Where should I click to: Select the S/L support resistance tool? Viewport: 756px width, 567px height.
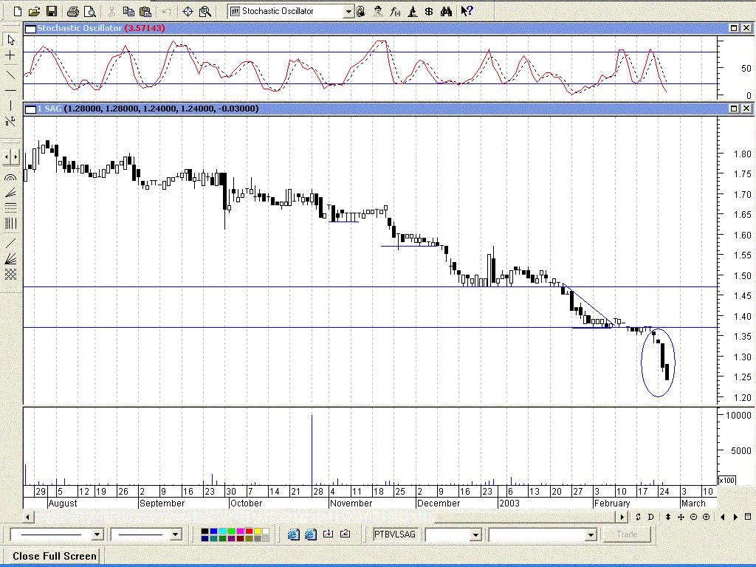pos(10,121)
